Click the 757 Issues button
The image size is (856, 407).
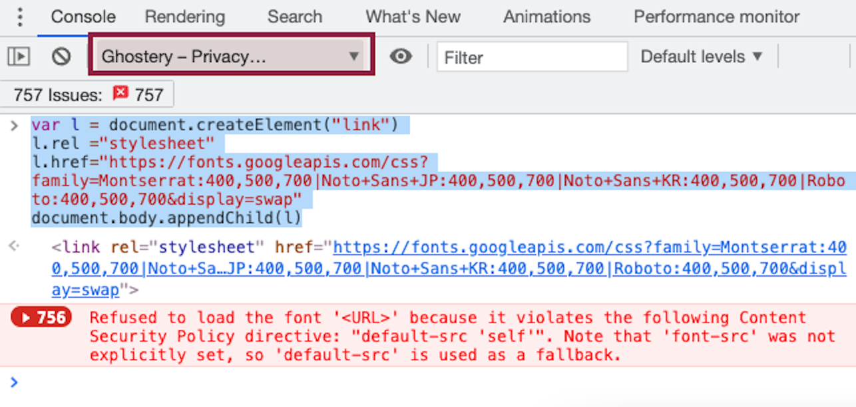point(88,95)
